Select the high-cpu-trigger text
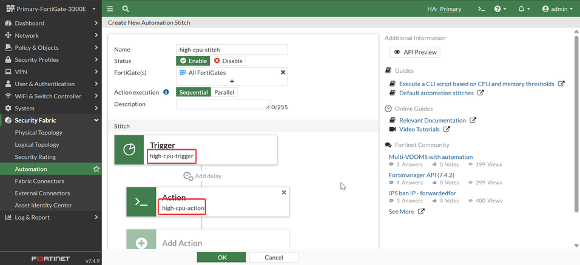This screenshot has height=265, width=580. click(172, 156)
